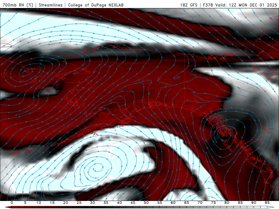Select the 'F378' forecast hour text
Screen dimensions: 279x209
coord(208,5)
